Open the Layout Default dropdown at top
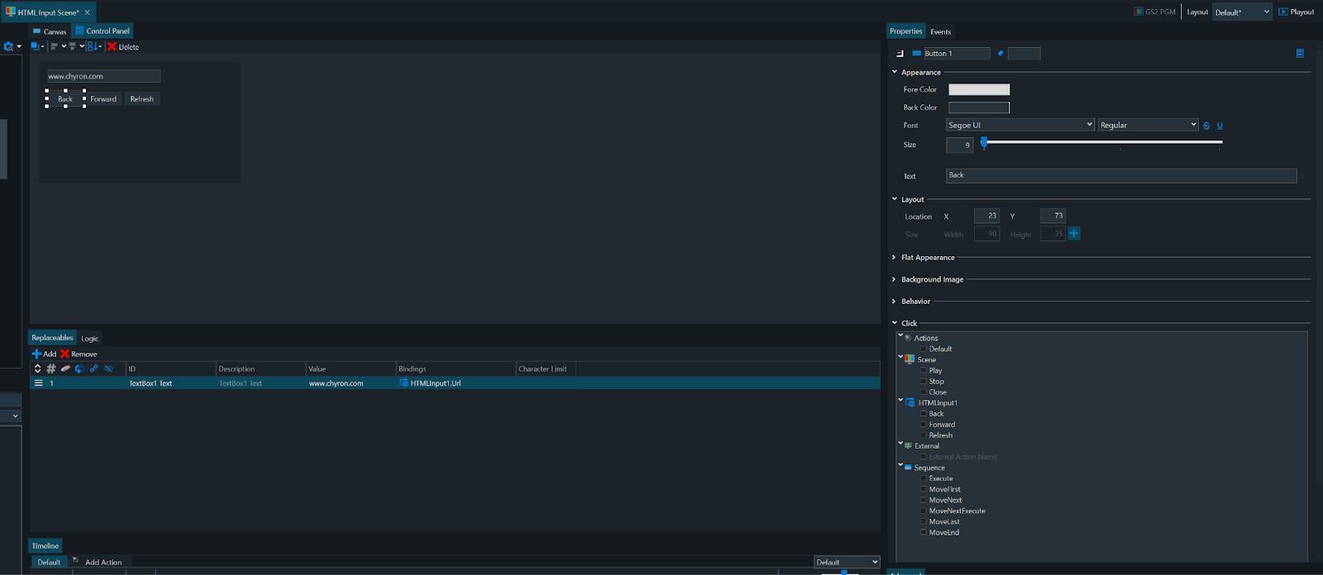This screenshot has height=575, width=1323. click(1241, 12)
